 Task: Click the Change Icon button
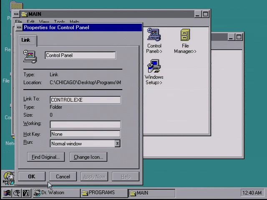click(x=88, y=157)
